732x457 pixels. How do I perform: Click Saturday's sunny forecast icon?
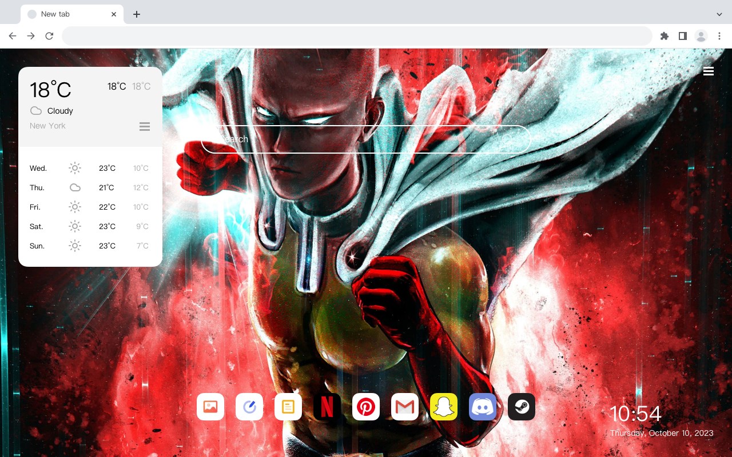[x=75, y=226]
